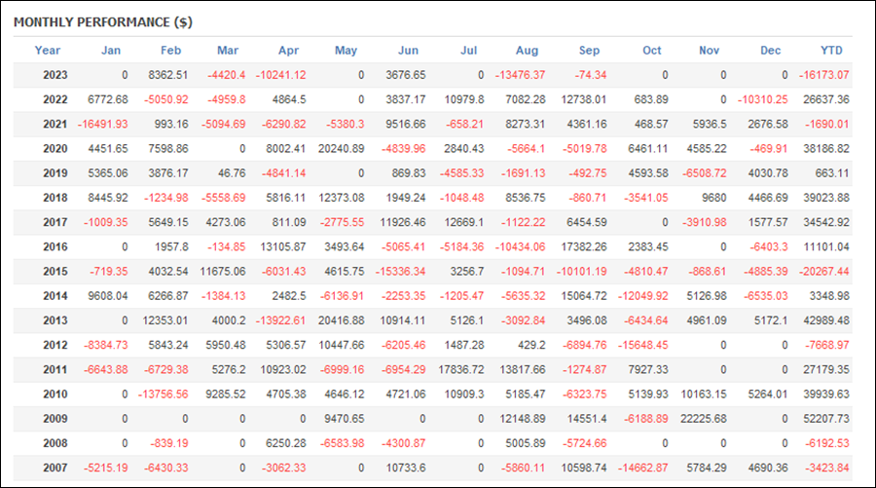Click 2018 YTD value 39023.88
Image resolution: width=876 pixels, height=488 pixels.
826,198
